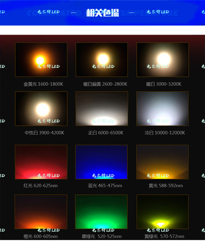Click the label text '冷白 10000-12000K'
This screenshot has width=205, height=247.
(165, 133)
